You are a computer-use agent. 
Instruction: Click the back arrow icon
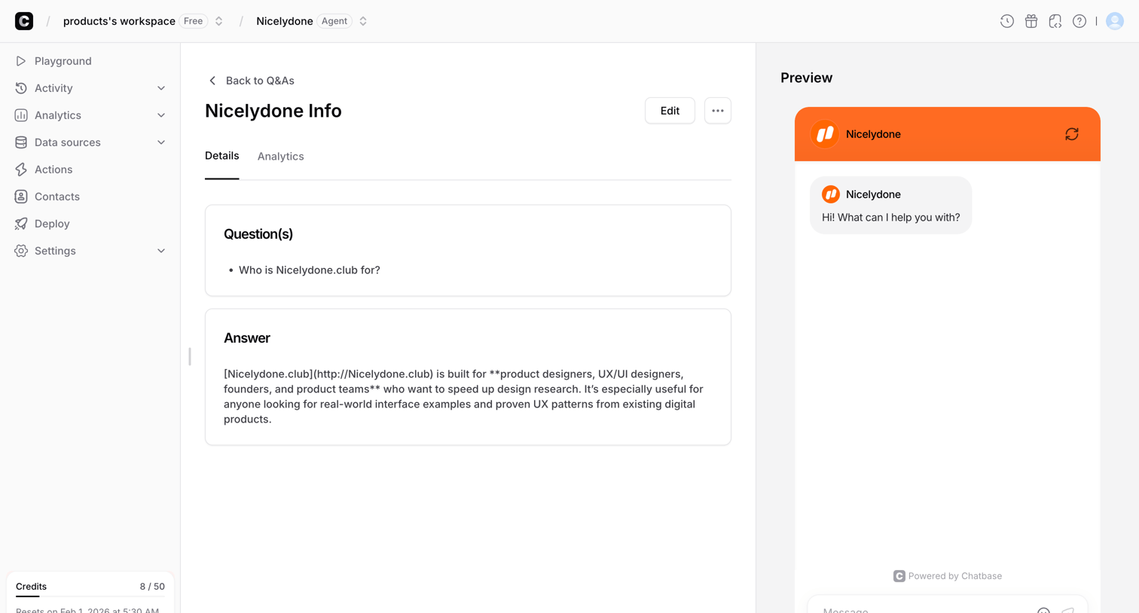point(212,81)
